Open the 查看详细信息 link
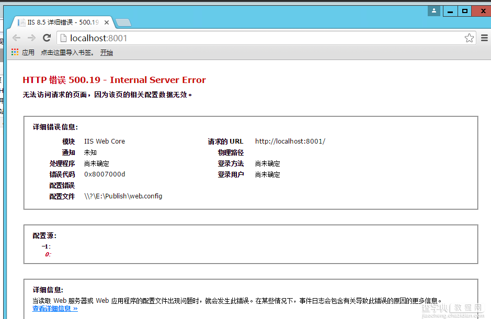The image size is (491, 319). (x=55, y=309)
